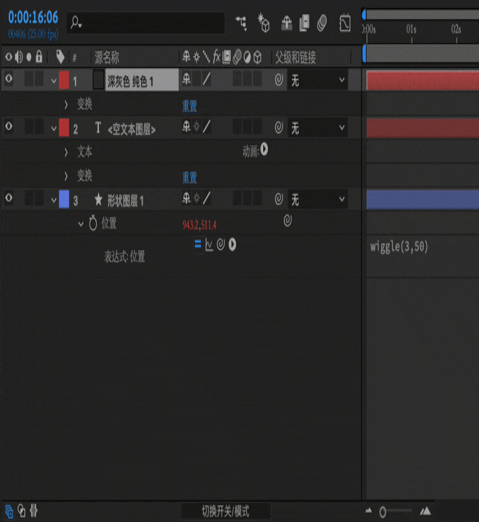Expand 变换 under 深灰色 纯色 1
Screen dimensions: 479x522
pos(66,105)
